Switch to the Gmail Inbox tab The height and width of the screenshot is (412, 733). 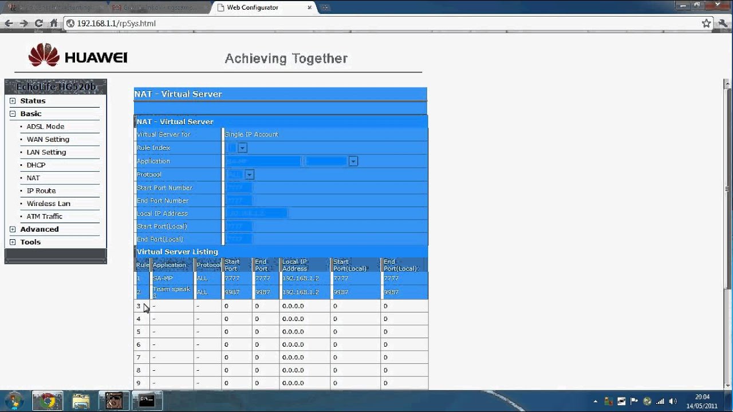coord(160,8)
